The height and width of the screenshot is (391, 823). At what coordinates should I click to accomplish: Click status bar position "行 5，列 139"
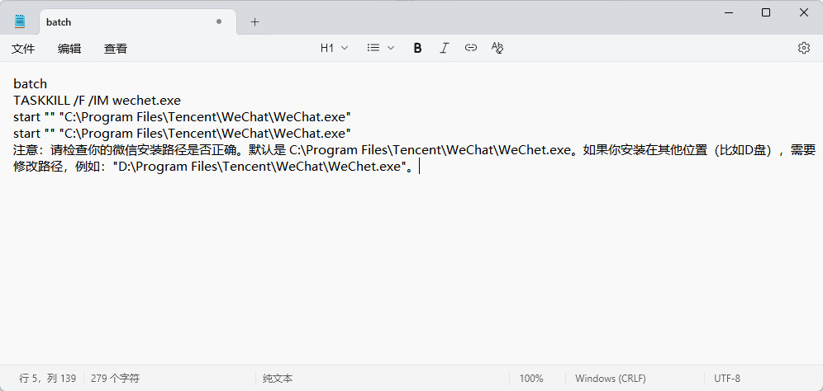(47, 379)
